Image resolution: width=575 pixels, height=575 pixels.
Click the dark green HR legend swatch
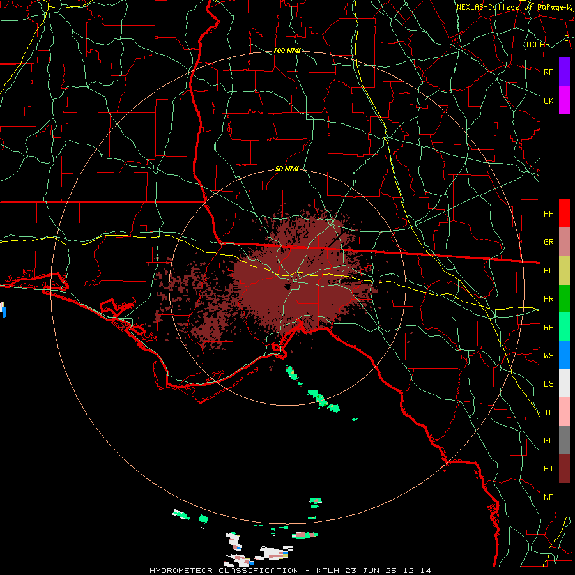[564, 299]
